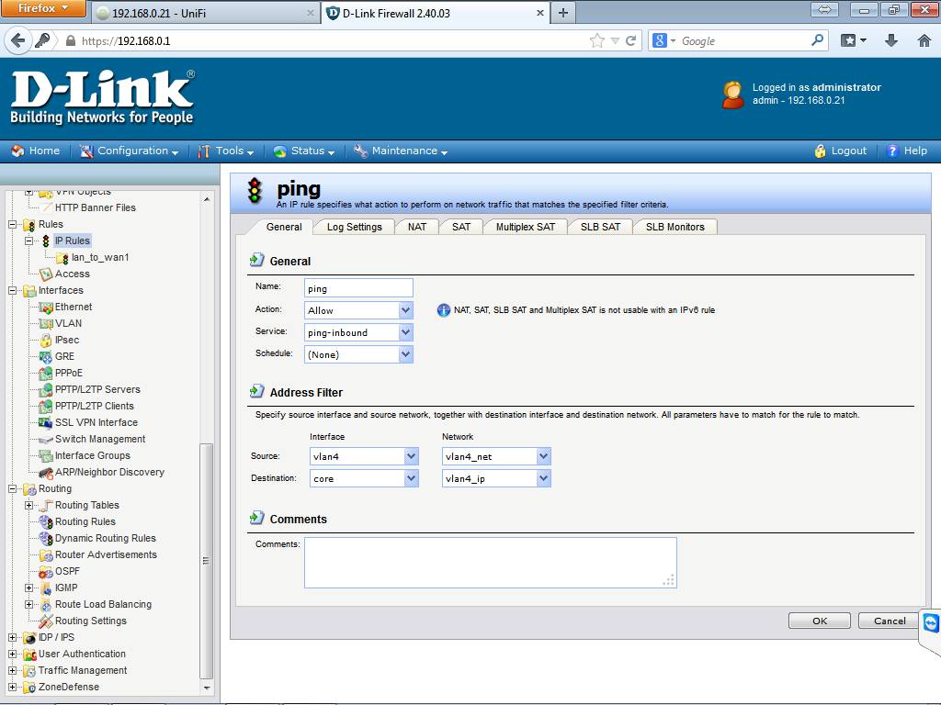Open the Action dropdown showing Allow
This screenshot has width=941, height=705.
(358, 310)
